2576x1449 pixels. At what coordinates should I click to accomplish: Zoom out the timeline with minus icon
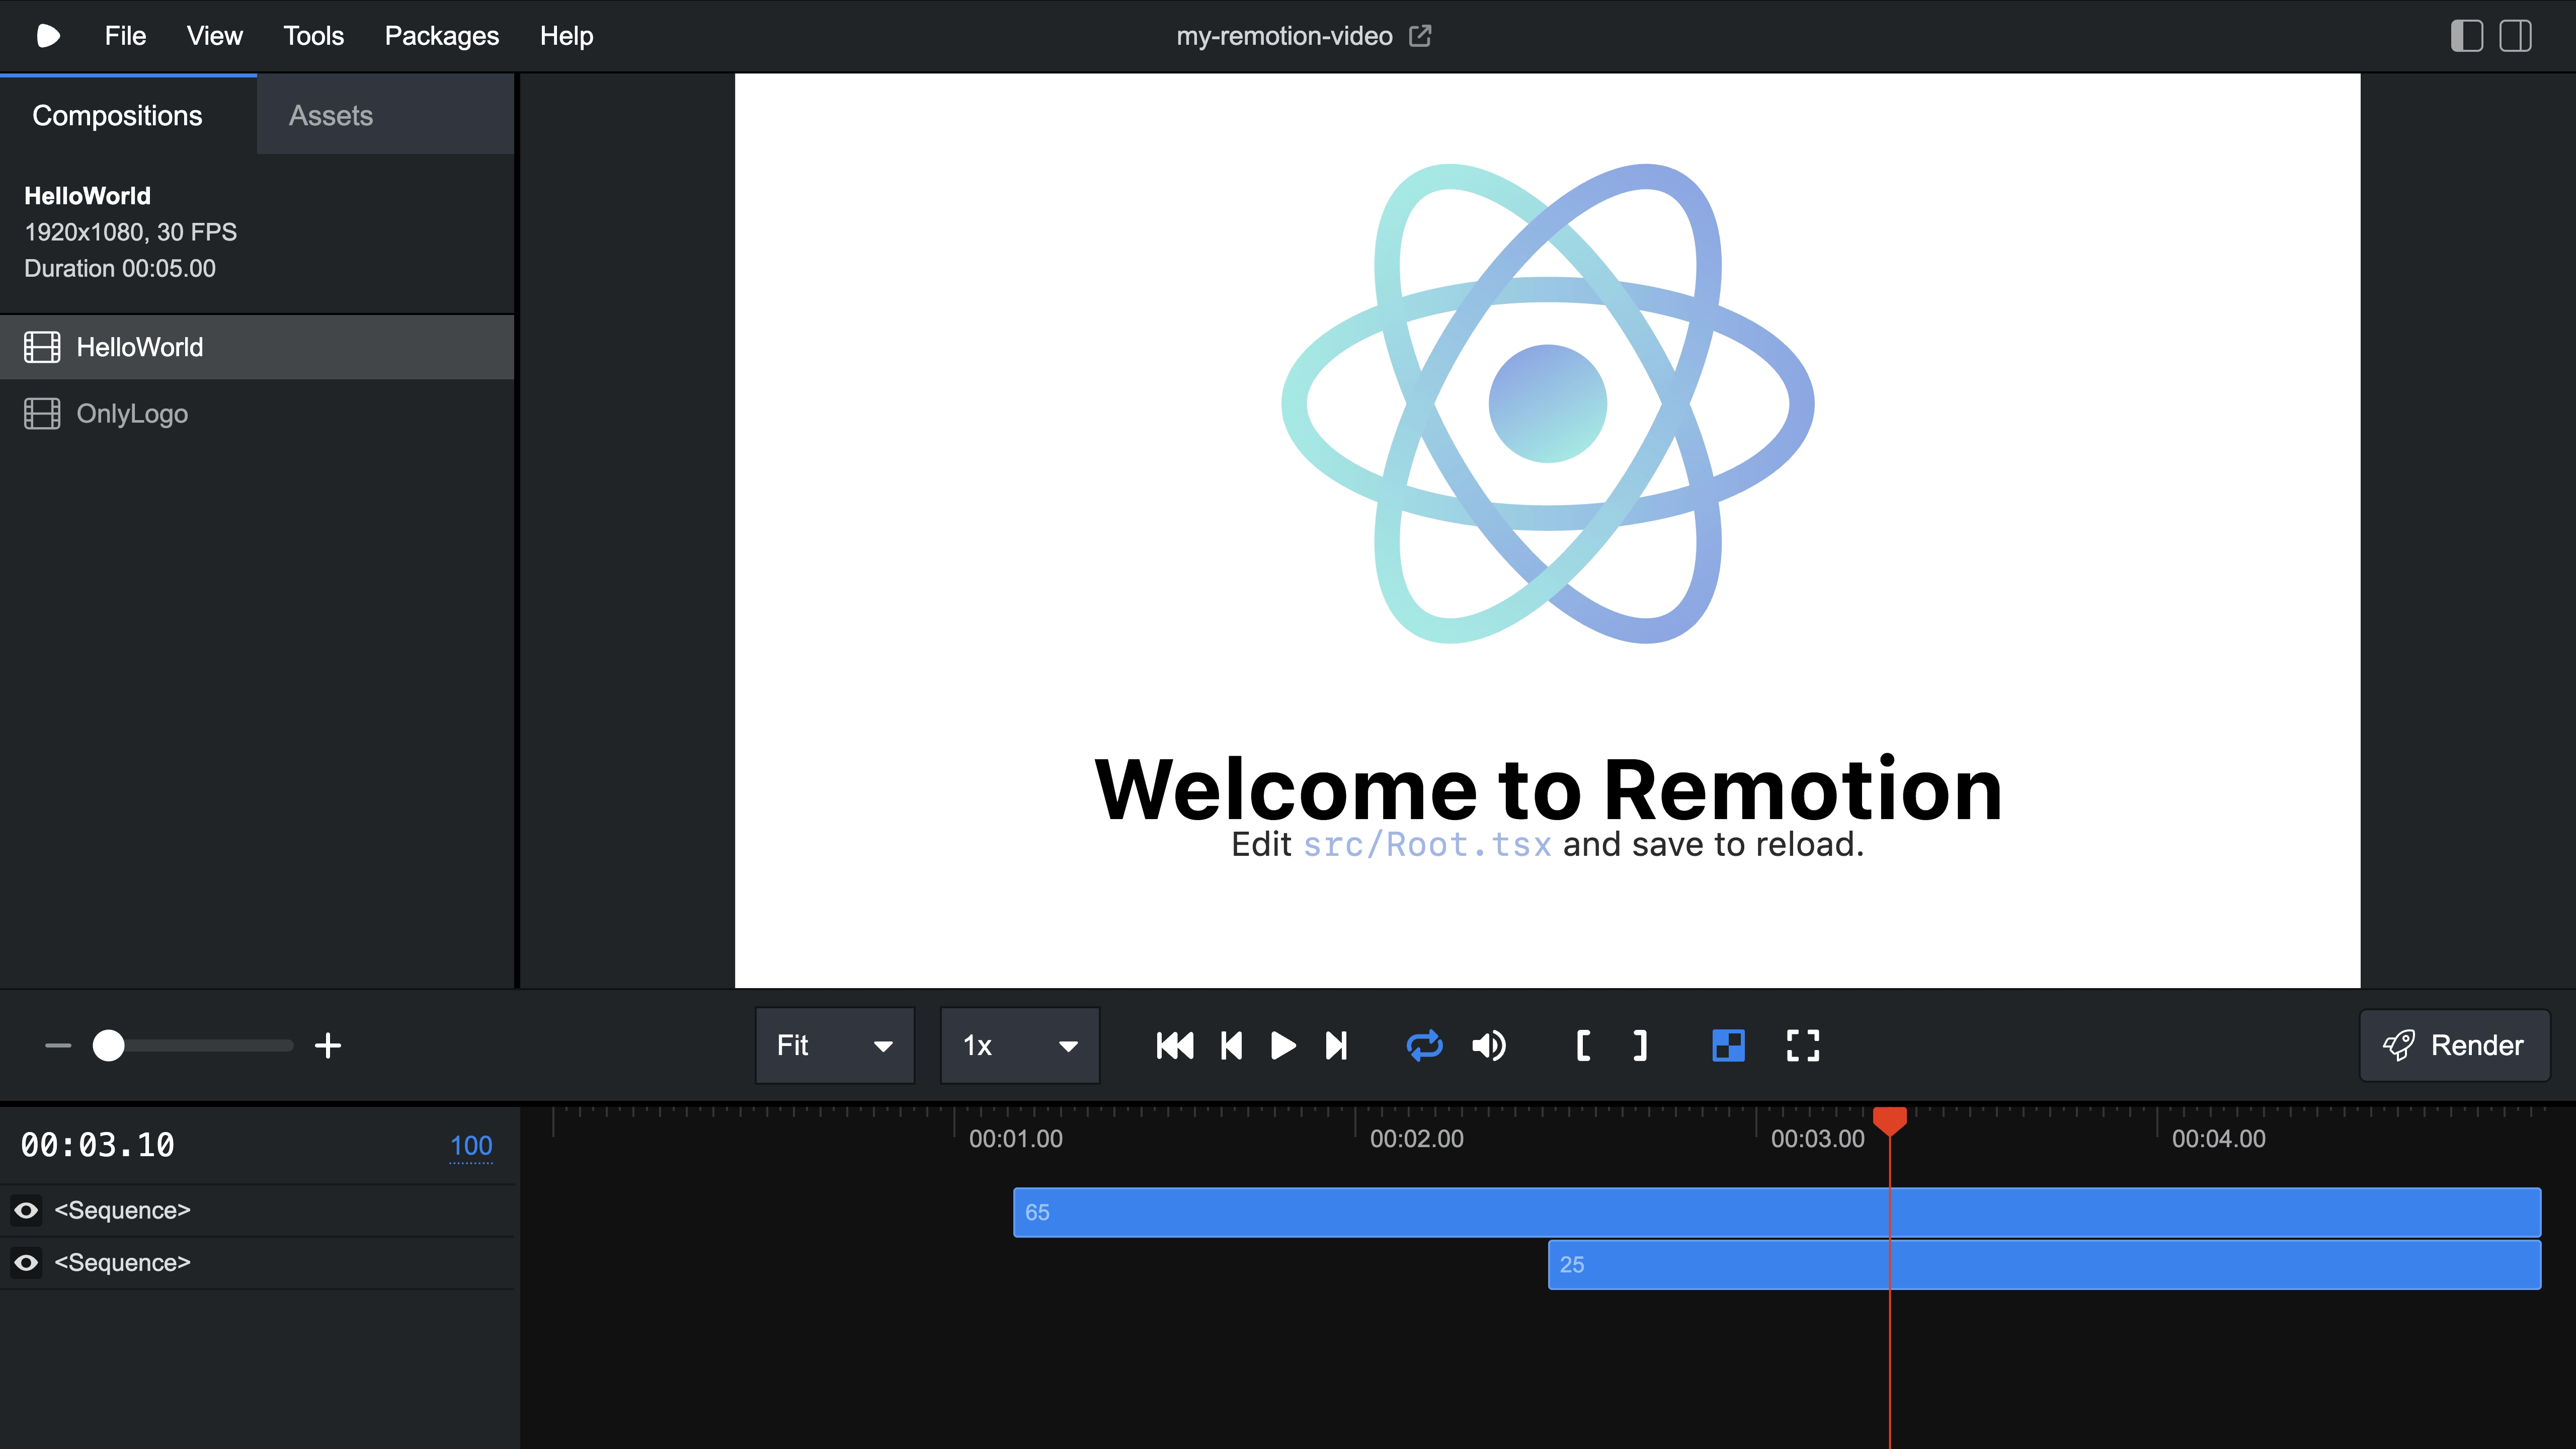click(x=58, y=1046)
